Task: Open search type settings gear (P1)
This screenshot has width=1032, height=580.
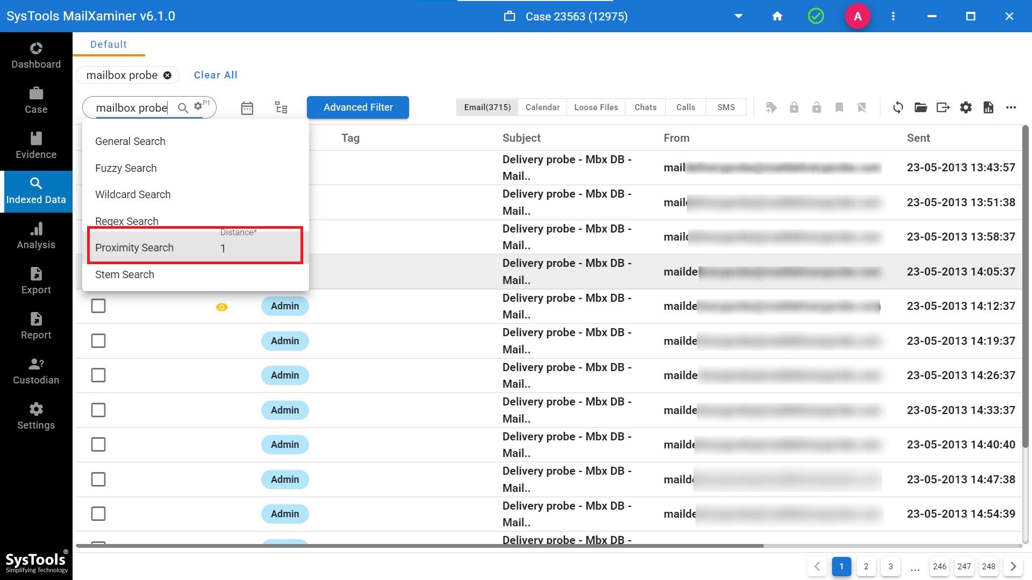Action: (x=198, y=106)
